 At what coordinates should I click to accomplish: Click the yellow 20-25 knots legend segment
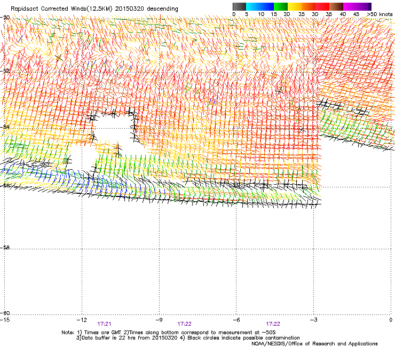tap(295, 6)
